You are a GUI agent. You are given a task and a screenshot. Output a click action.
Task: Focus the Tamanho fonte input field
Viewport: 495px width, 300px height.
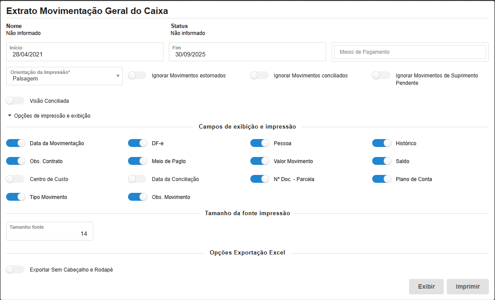[x=50, y=234]
